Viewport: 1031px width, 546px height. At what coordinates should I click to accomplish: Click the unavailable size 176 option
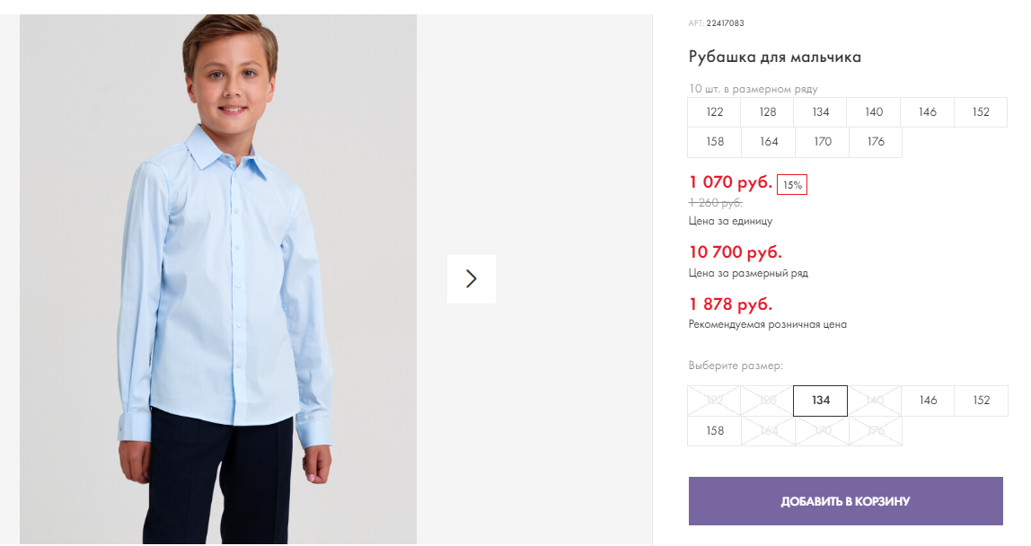point(875,431)
